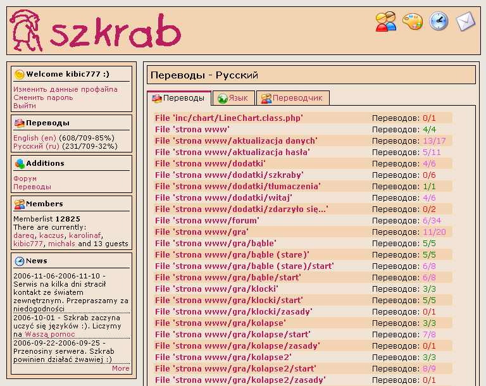Open File 'strona www/gra/kolapse/zasady'
The height and width of the screenshot is (386, 486).
coord(237,346)
